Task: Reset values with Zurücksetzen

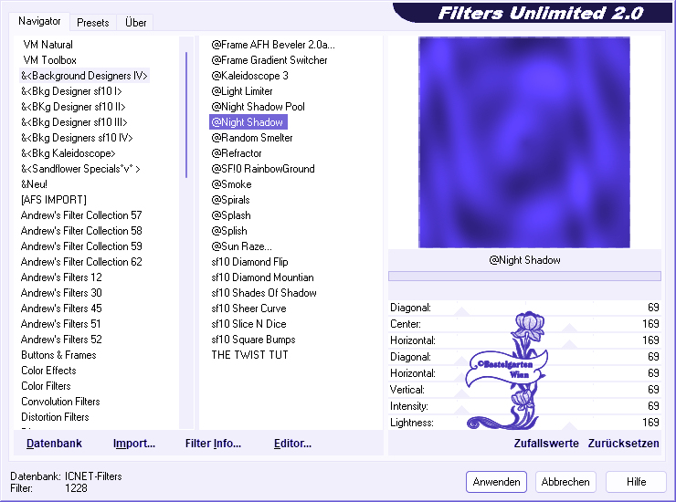Action: [623, 444]
